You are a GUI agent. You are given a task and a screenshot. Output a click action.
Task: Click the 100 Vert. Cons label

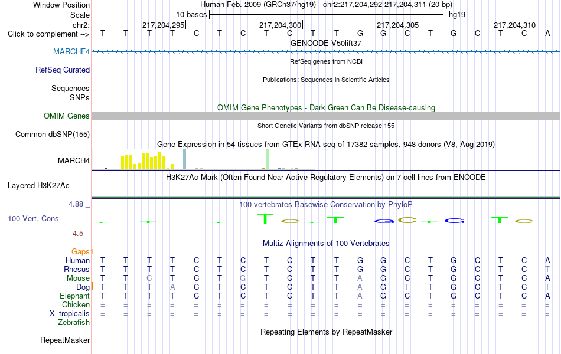[x=33, y=218]
